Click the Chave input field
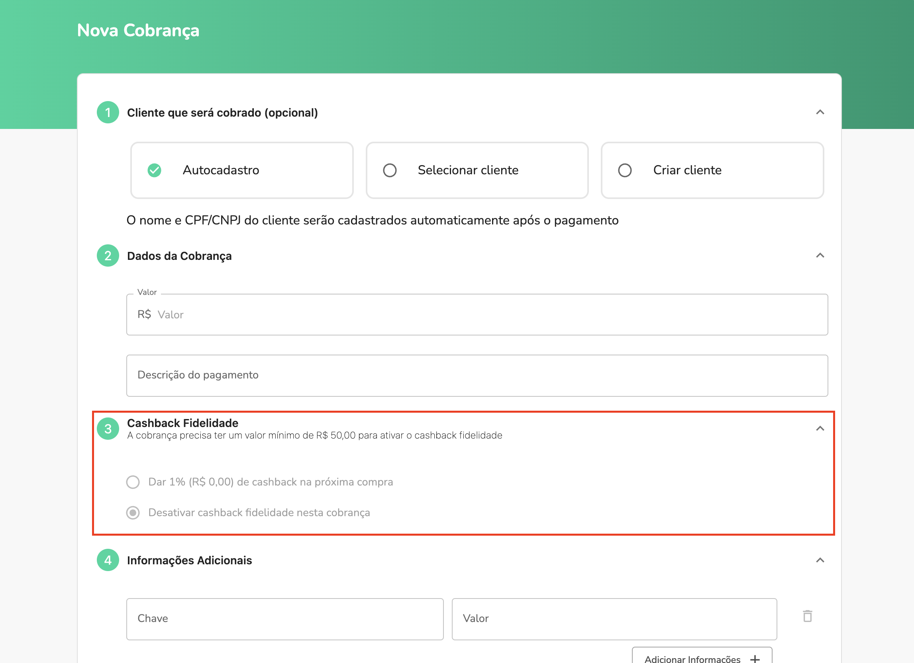This screenshot has width=914, height=663. point(284,619)
